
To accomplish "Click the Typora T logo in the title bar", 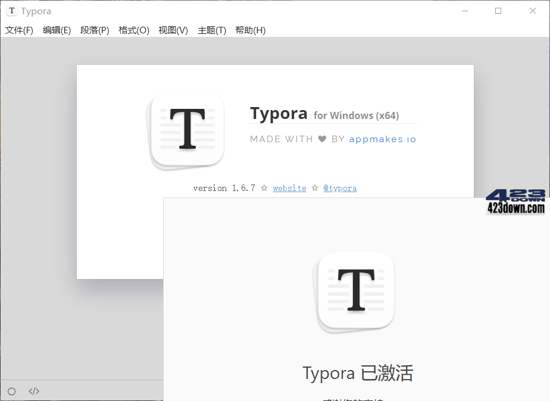I will tap(11, 11).
